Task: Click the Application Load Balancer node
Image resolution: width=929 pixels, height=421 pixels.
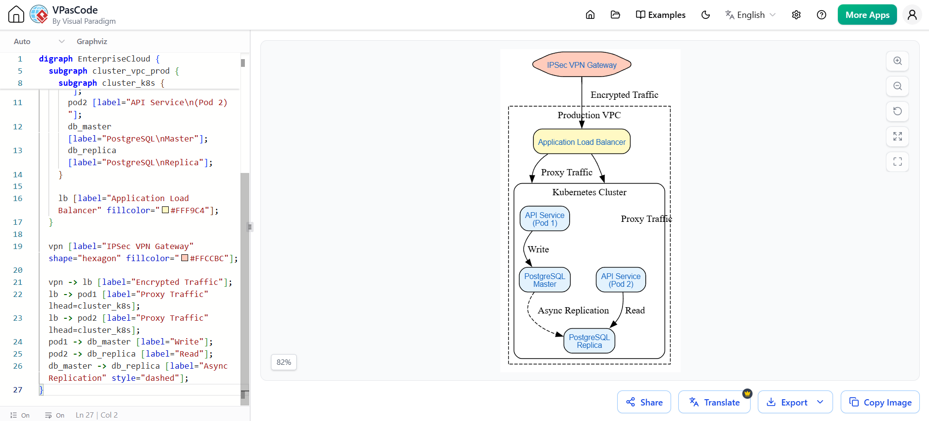Action: click(x=582, y=141)
